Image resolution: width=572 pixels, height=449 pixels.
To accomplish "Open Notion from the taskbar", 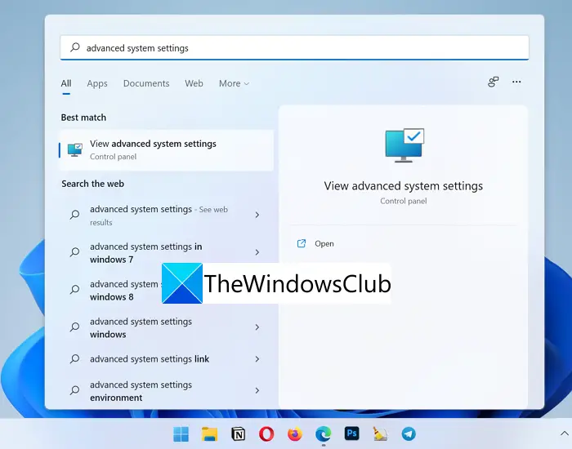I will (239, 433).
